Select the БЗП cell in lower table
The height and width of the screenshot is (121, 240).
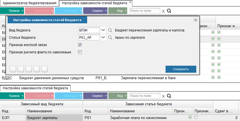(13, 118)
